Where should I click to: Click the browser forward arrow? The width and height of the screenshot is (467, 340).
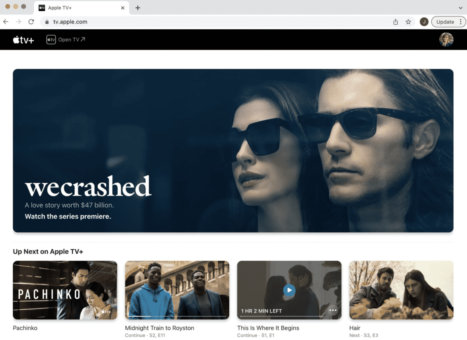19,22
